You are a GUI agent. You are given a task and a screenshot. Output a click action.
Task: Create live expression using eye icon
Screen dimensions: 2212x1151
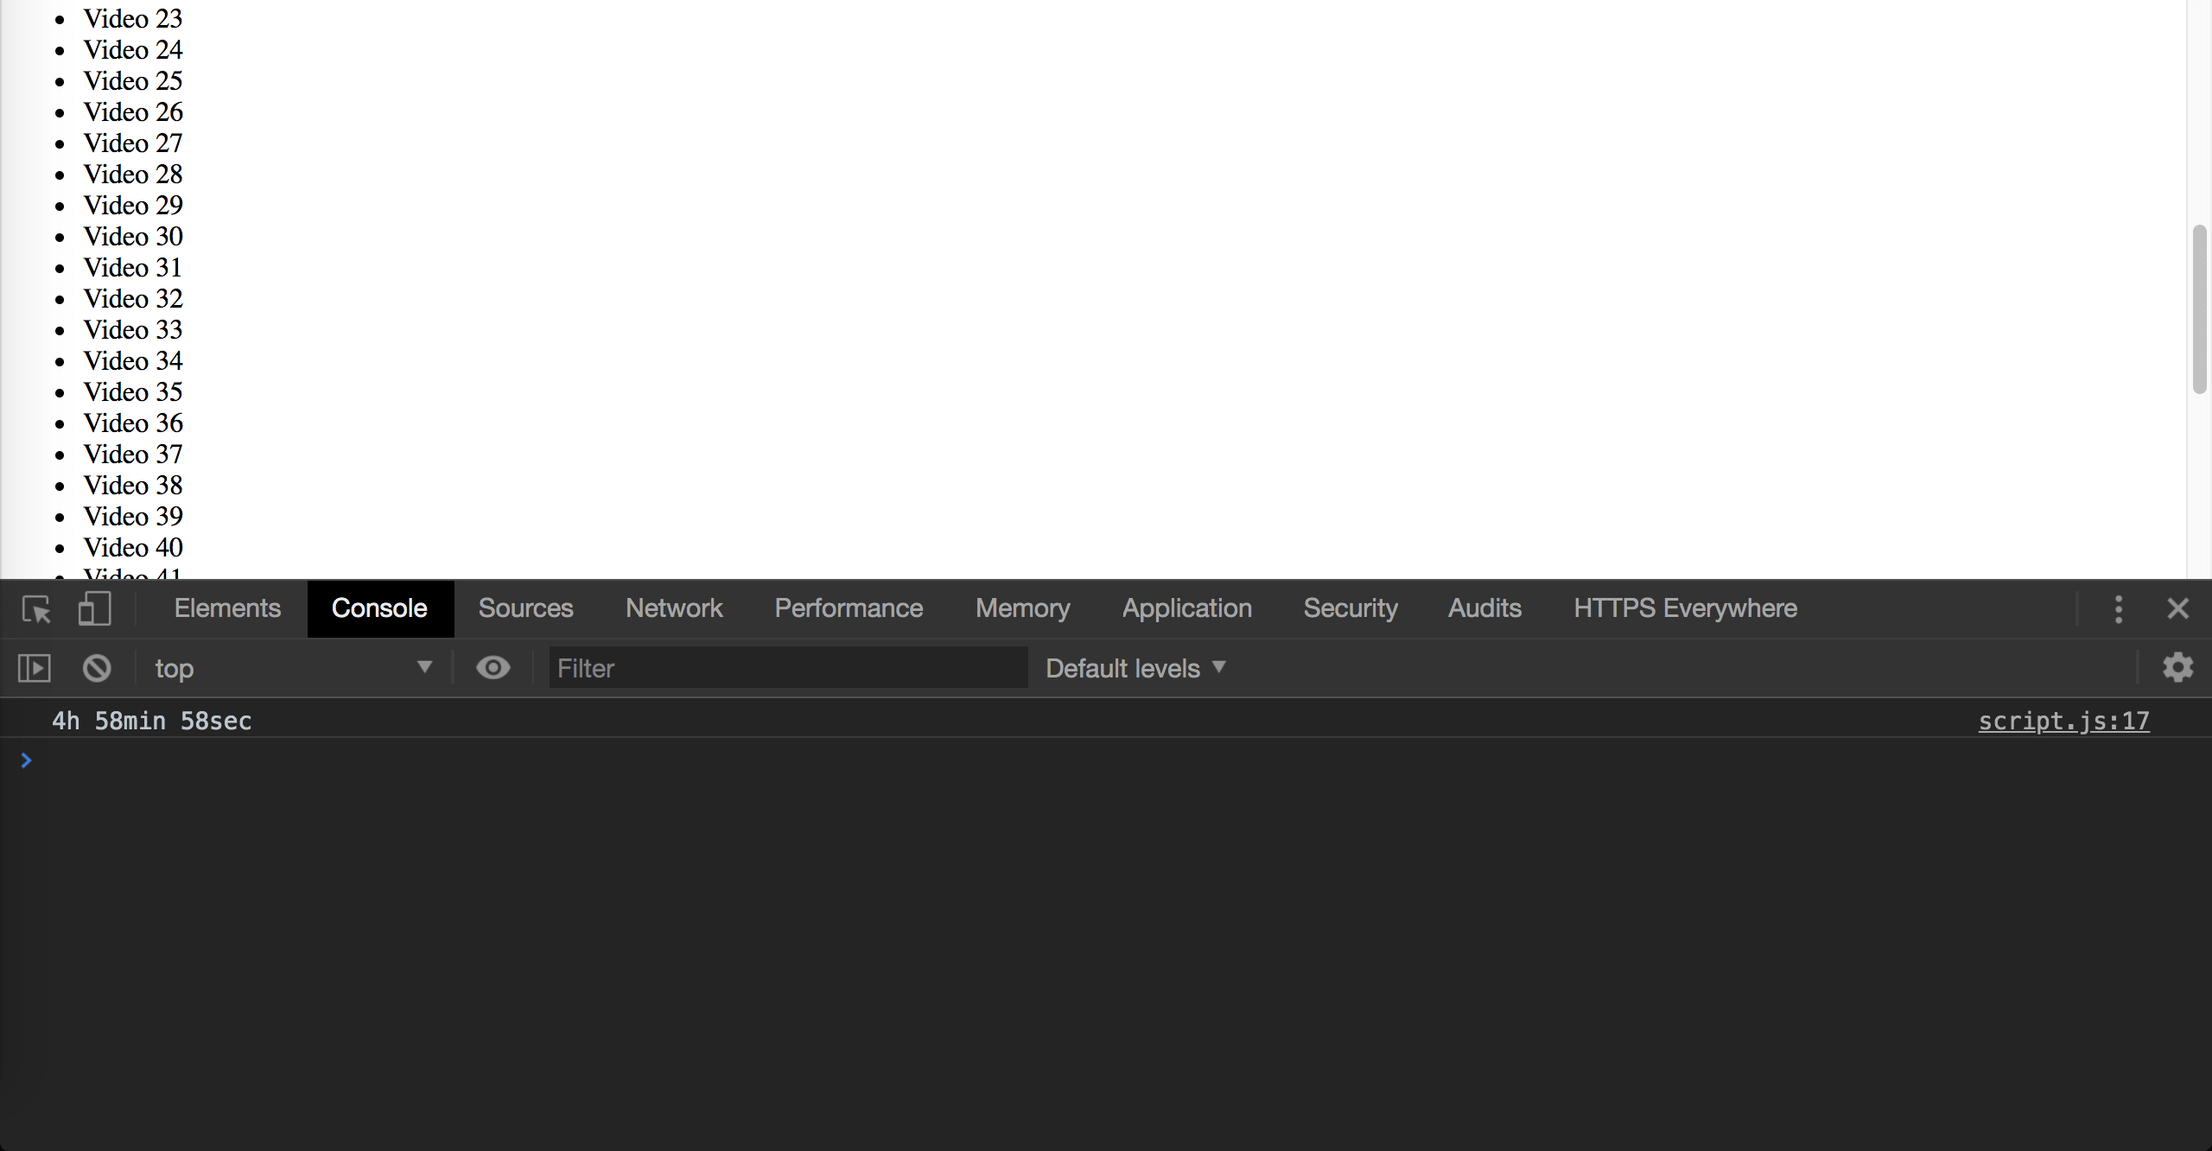tap(493, 668)
